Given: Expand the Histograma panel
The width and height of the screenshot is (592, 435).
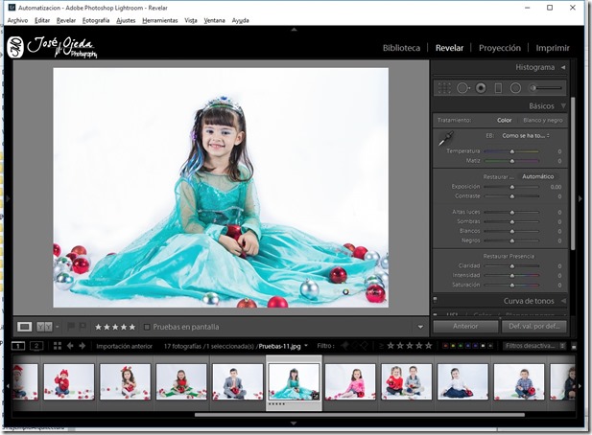Looking at the screenshot, I should (563, 67).
